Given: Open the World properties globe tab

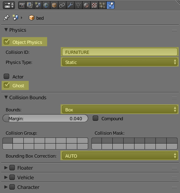Looking at the screenshot, I should click(x=46, y=5).
